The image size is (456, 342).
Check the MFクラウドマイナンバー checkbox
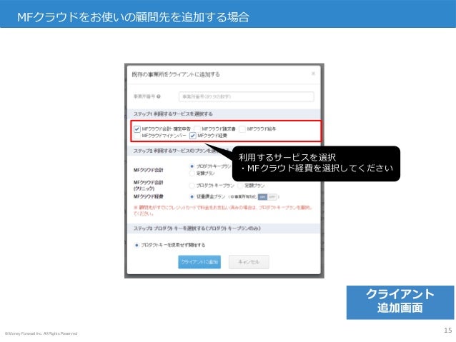click(x=137, y=136)
